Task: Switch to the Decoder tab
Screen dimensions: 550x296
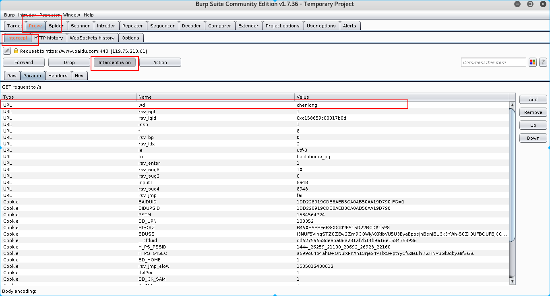Action: click(x=192, y=26)
